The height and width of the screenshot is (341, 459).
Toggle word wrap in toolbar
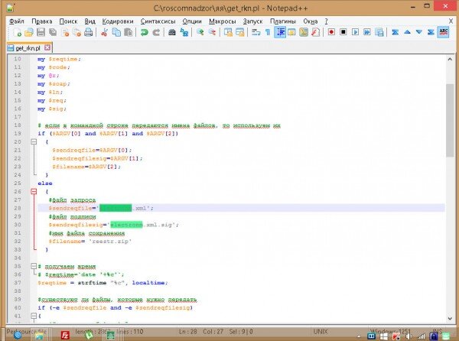click(x=256, y=32)
